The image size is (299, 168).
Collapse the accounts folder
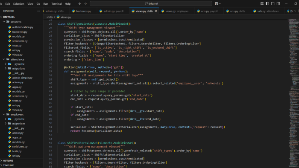click(x=21, y=22)
